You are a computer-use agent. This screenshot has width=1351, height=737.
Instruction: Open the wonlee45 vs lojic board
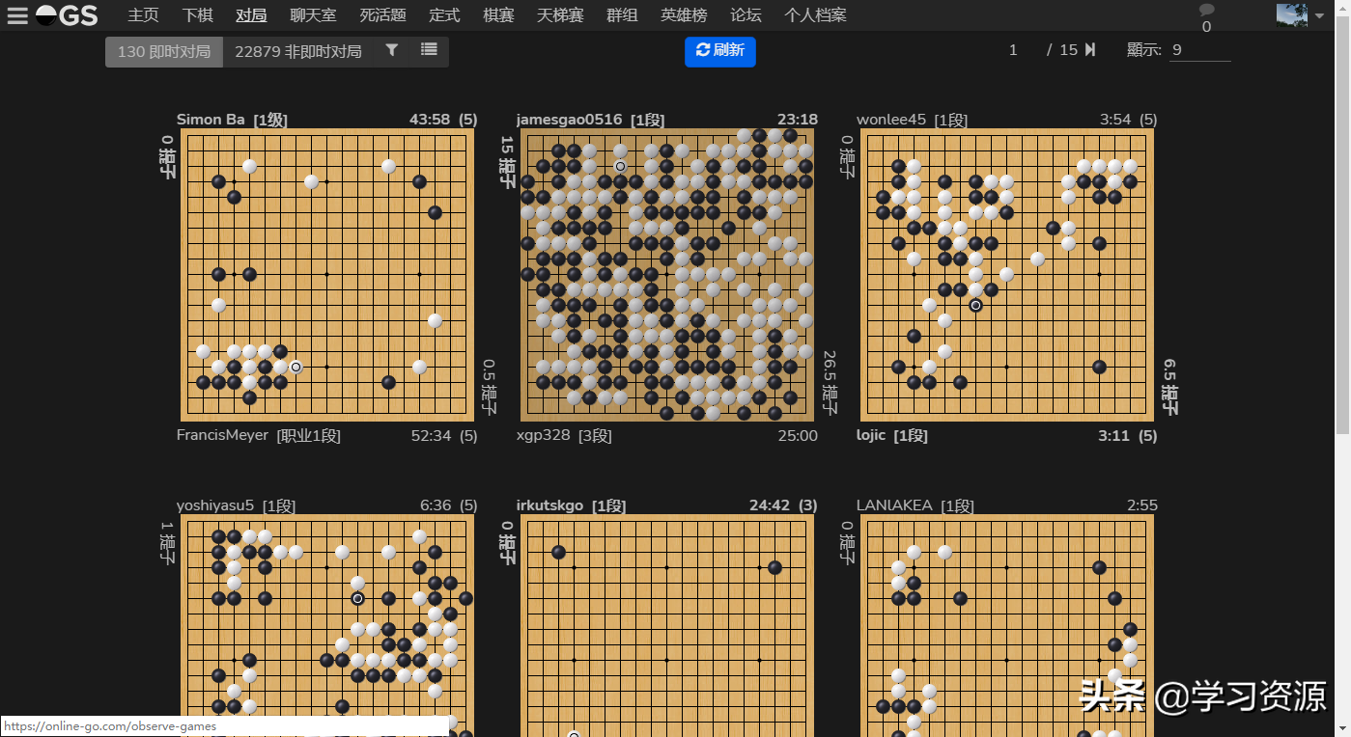click(x=1006, y=275)
